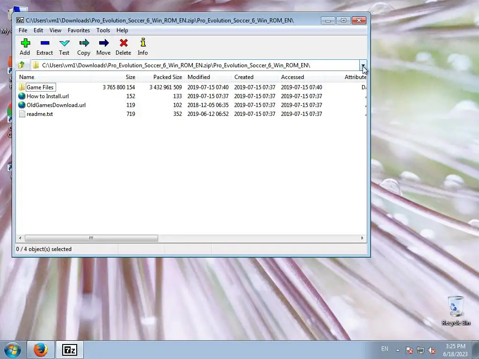
Task: Click the readme.txt document icon
Action: tap(22, 114)
